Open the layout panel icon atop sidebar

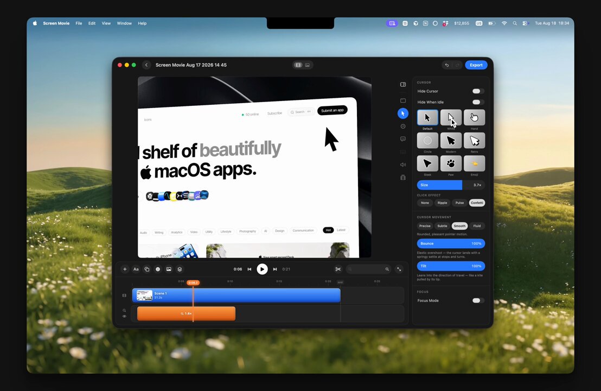[403, 84]
